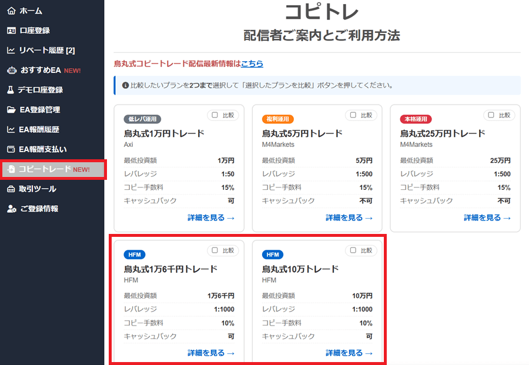Click M4Markets under 鳥丸式5万円トレード
Image resolution: width=529 pixels, height=365 pixels.
(278, 145)
